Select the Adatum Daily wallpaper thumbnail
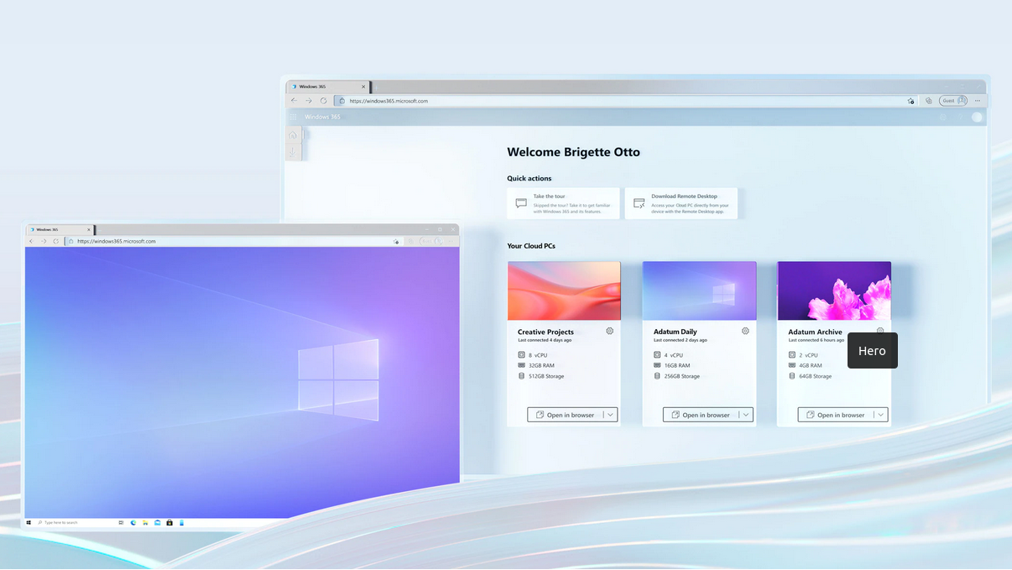The image size is (1012, 570). click(699, 290)
